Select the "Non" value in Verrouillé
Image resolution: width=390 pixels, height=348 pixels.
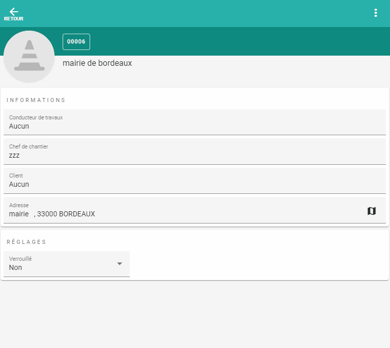point(16,267)
